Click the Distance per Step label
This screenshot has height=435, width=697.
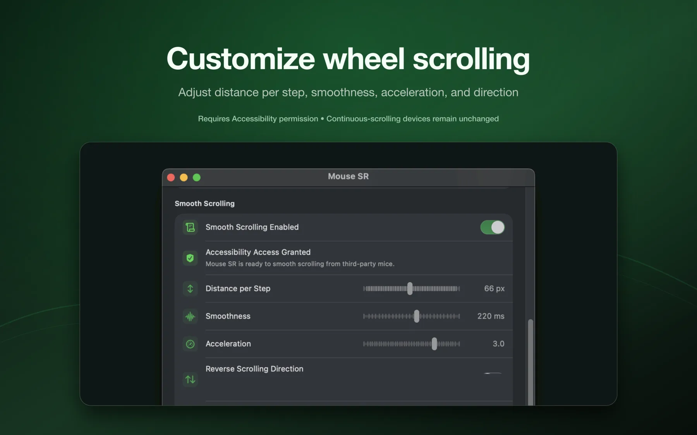(x=238, y=288)
